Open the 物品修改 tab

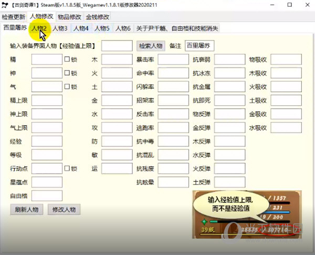pyautogui.click(x=69, y=17)
